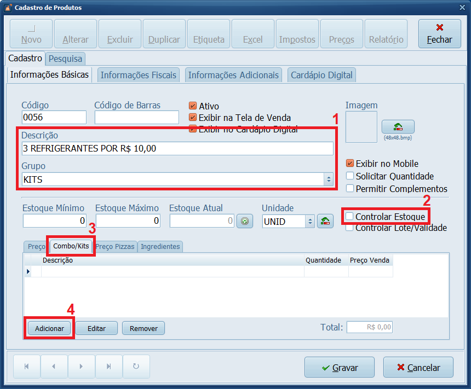The image size is (471, 389).
Task: Uncheck the Exibir no Mobile checkbox
Action: (x=350, y=164)
